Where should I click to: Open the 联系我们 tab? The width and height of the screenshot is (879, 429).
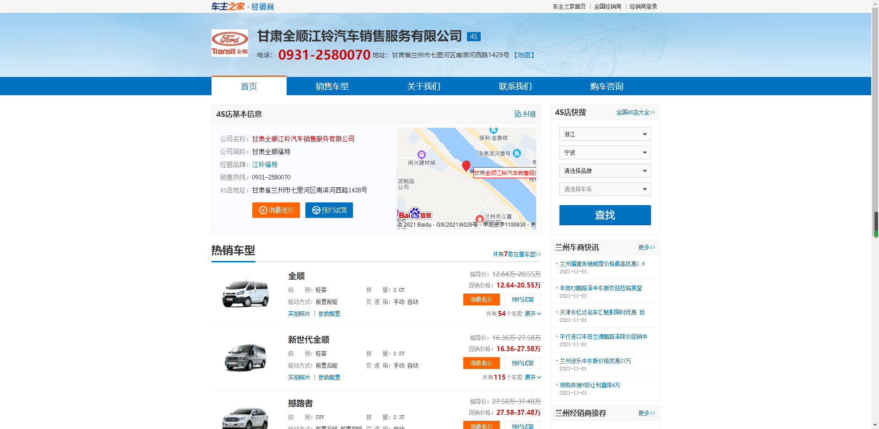point(515,86)
